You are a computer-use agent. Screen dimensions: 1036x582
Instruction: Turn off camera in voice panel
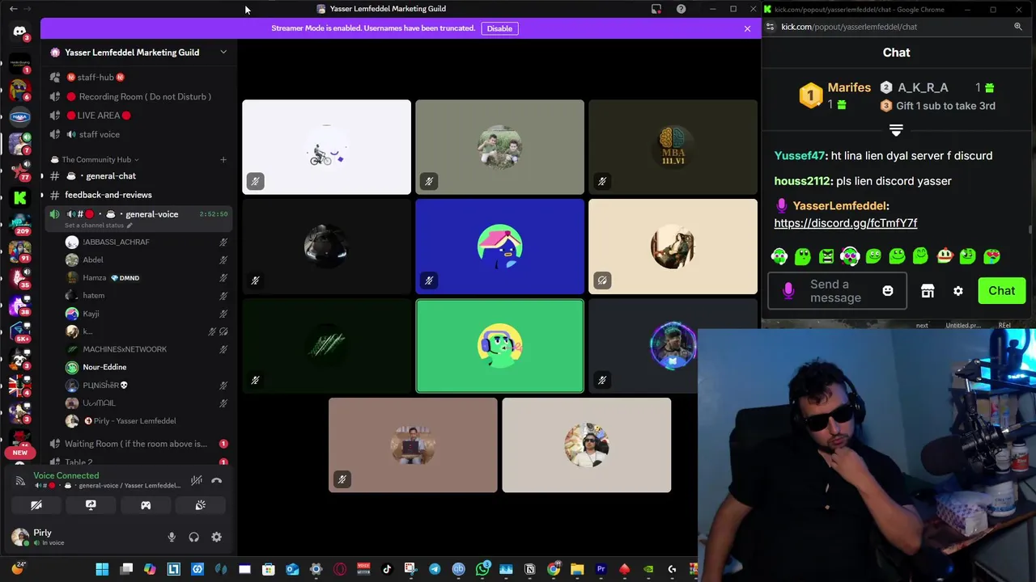coord(36,505)
